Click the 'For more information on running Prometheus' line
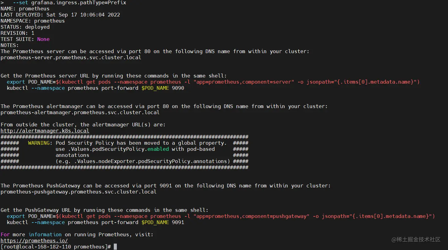Image resolution: width=448 pixels, height=250 pixels. pyautogui.click(x=77, y=234)
